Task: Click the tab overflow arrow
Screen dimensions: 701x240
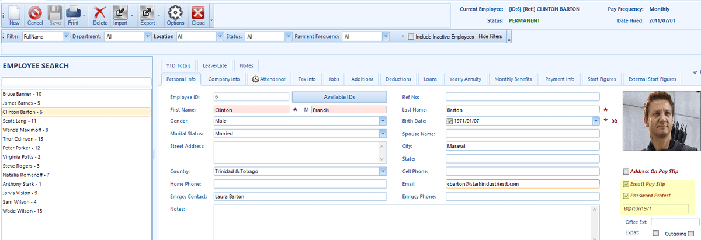Action: (694, 72)
